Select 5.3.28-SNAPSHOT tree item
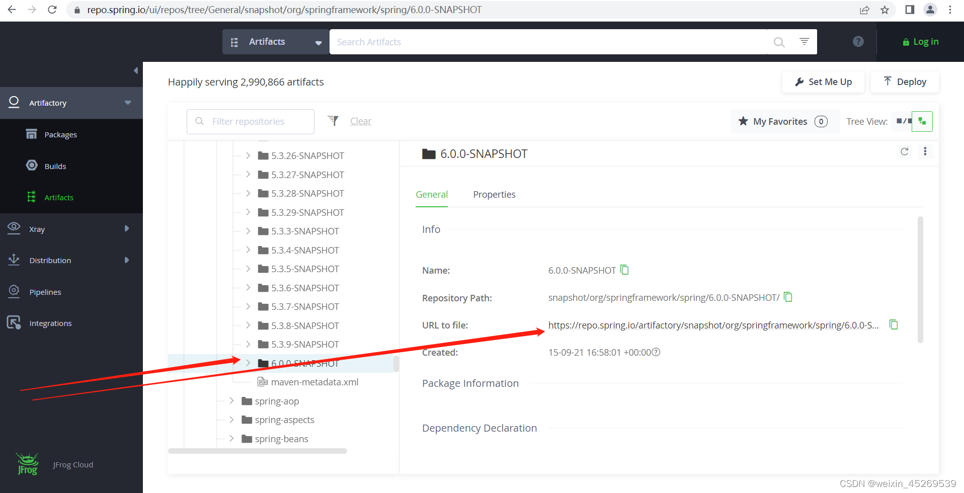 coord(307,194)
